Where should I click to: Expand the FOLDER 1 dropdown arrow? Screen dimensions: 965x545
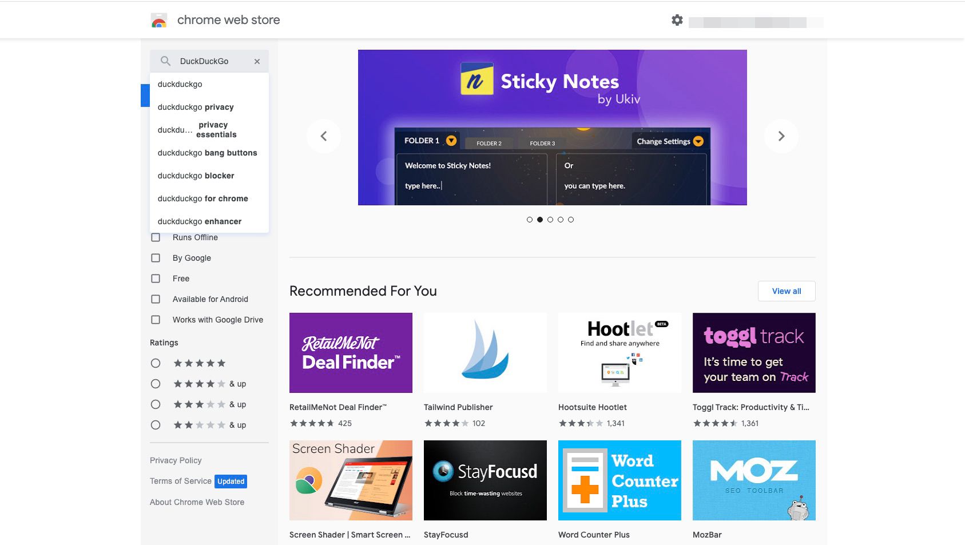(451, 141)
